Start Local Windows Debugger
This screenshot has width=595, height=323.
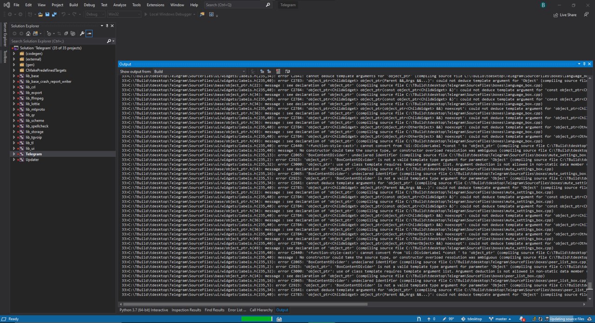(169, 14)
